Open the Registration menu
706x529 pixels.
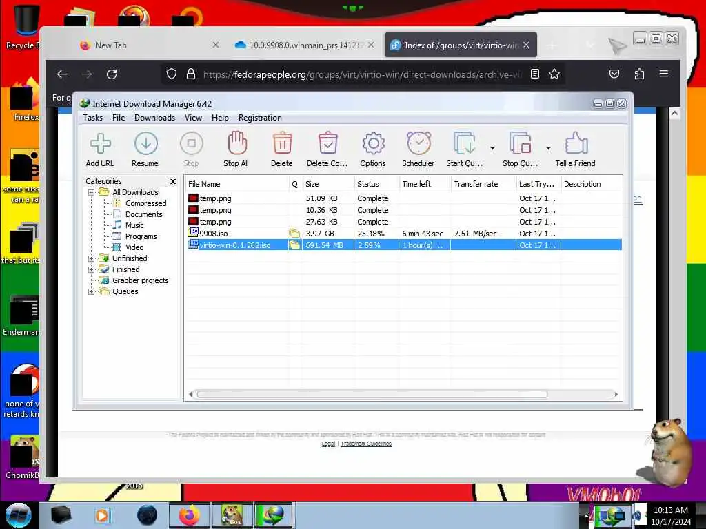point(260,118)
